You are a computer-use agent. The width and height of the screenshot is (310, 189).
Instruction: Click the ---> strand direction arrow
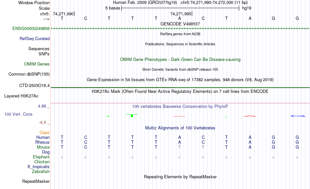(46, 19)
